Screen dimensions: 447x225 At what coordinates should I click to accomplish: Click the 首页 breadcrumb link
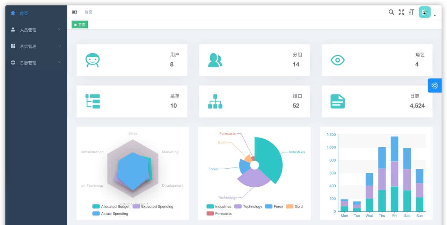point(88,12)
